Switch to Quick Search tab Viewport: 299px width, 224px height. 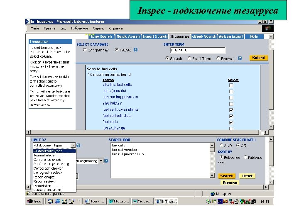click(128, 37)
